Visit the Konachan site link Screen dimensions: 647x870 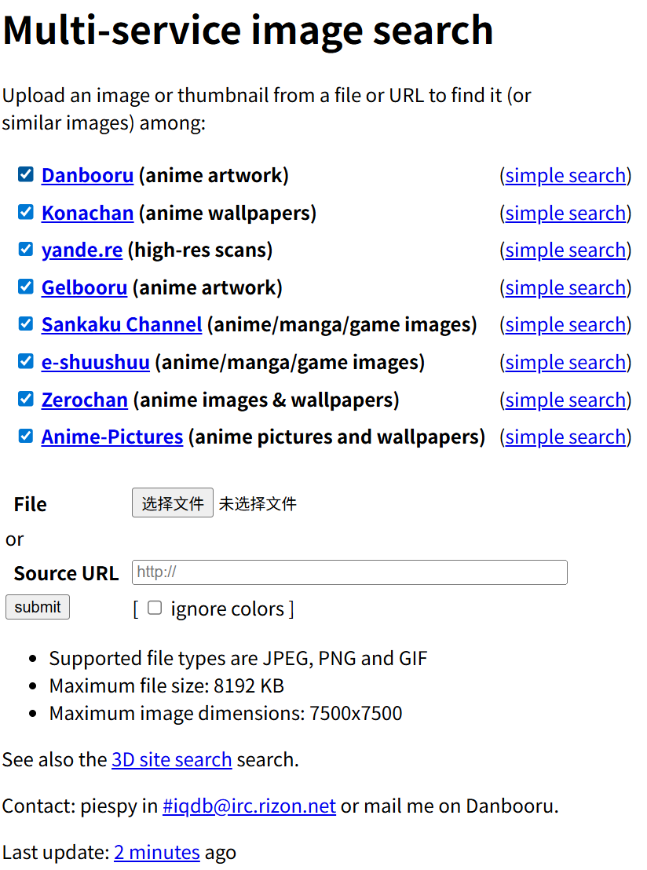[87, 213]
